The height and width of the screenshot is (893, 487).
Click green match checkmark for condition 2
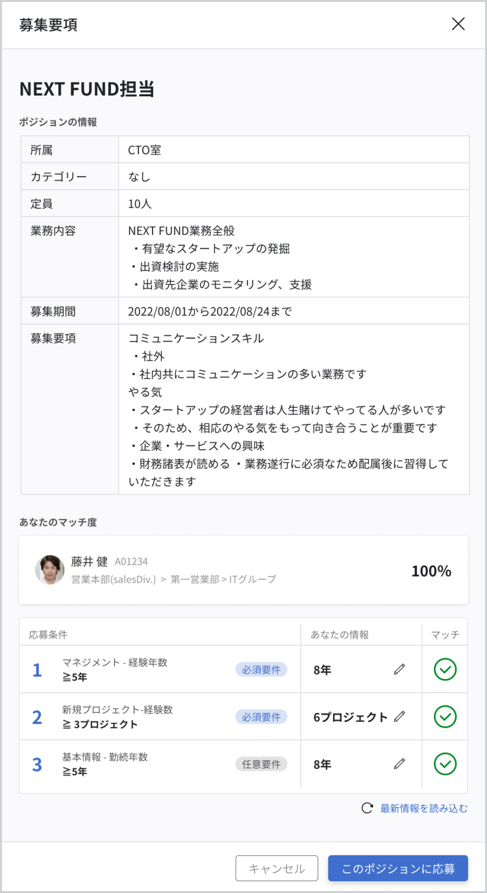click(445, 716)
